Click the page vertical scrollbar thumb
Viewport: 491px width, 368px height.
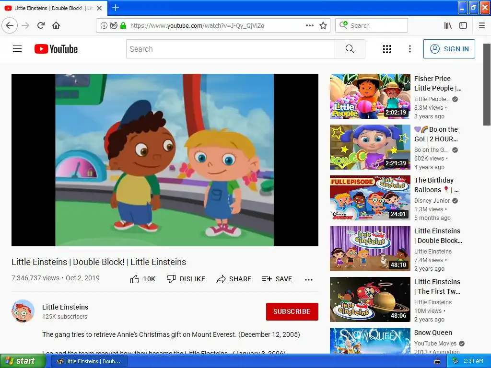click(x=487, y=84)
